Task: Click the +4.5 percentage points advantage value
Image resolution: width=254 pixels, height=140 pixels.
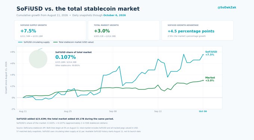Action: 191,31
